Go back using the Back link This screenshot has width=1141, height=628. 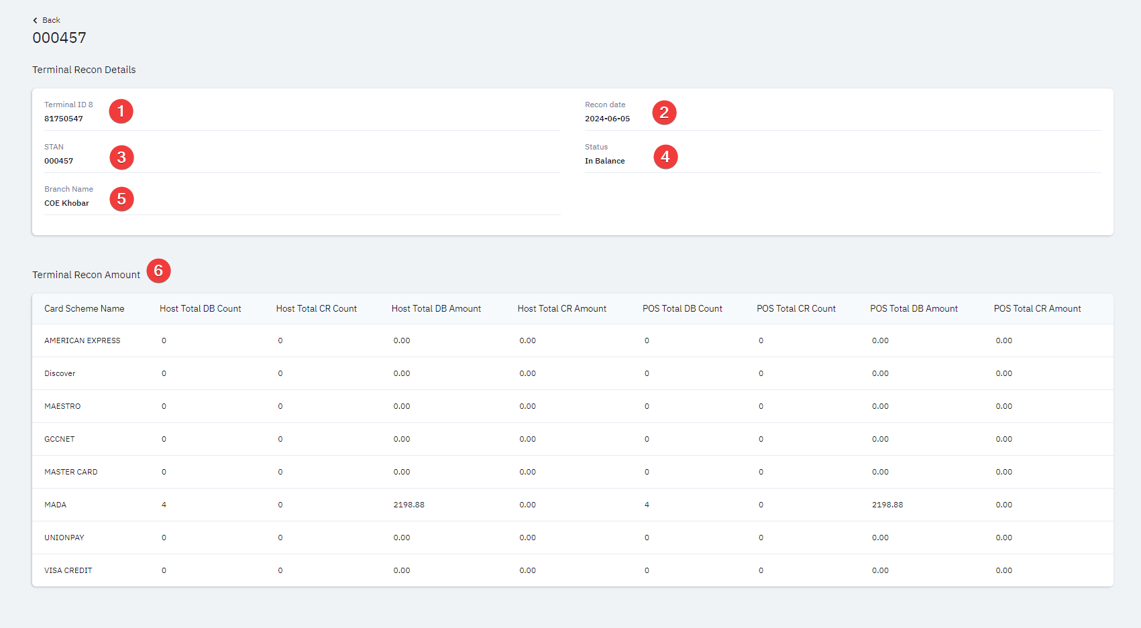pos(51,20)
